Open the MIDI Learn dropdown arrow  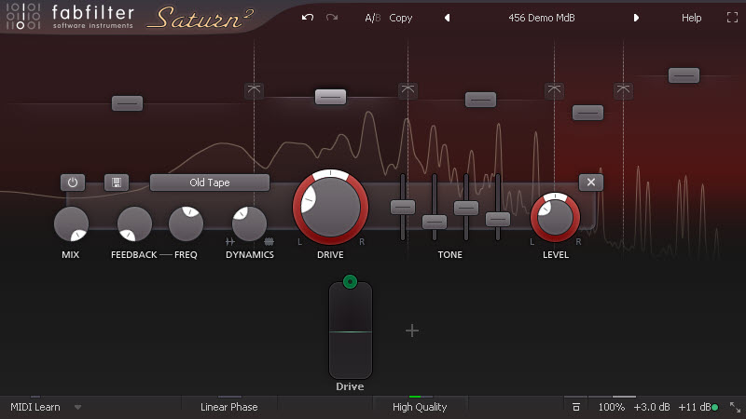tap(77, 407)
